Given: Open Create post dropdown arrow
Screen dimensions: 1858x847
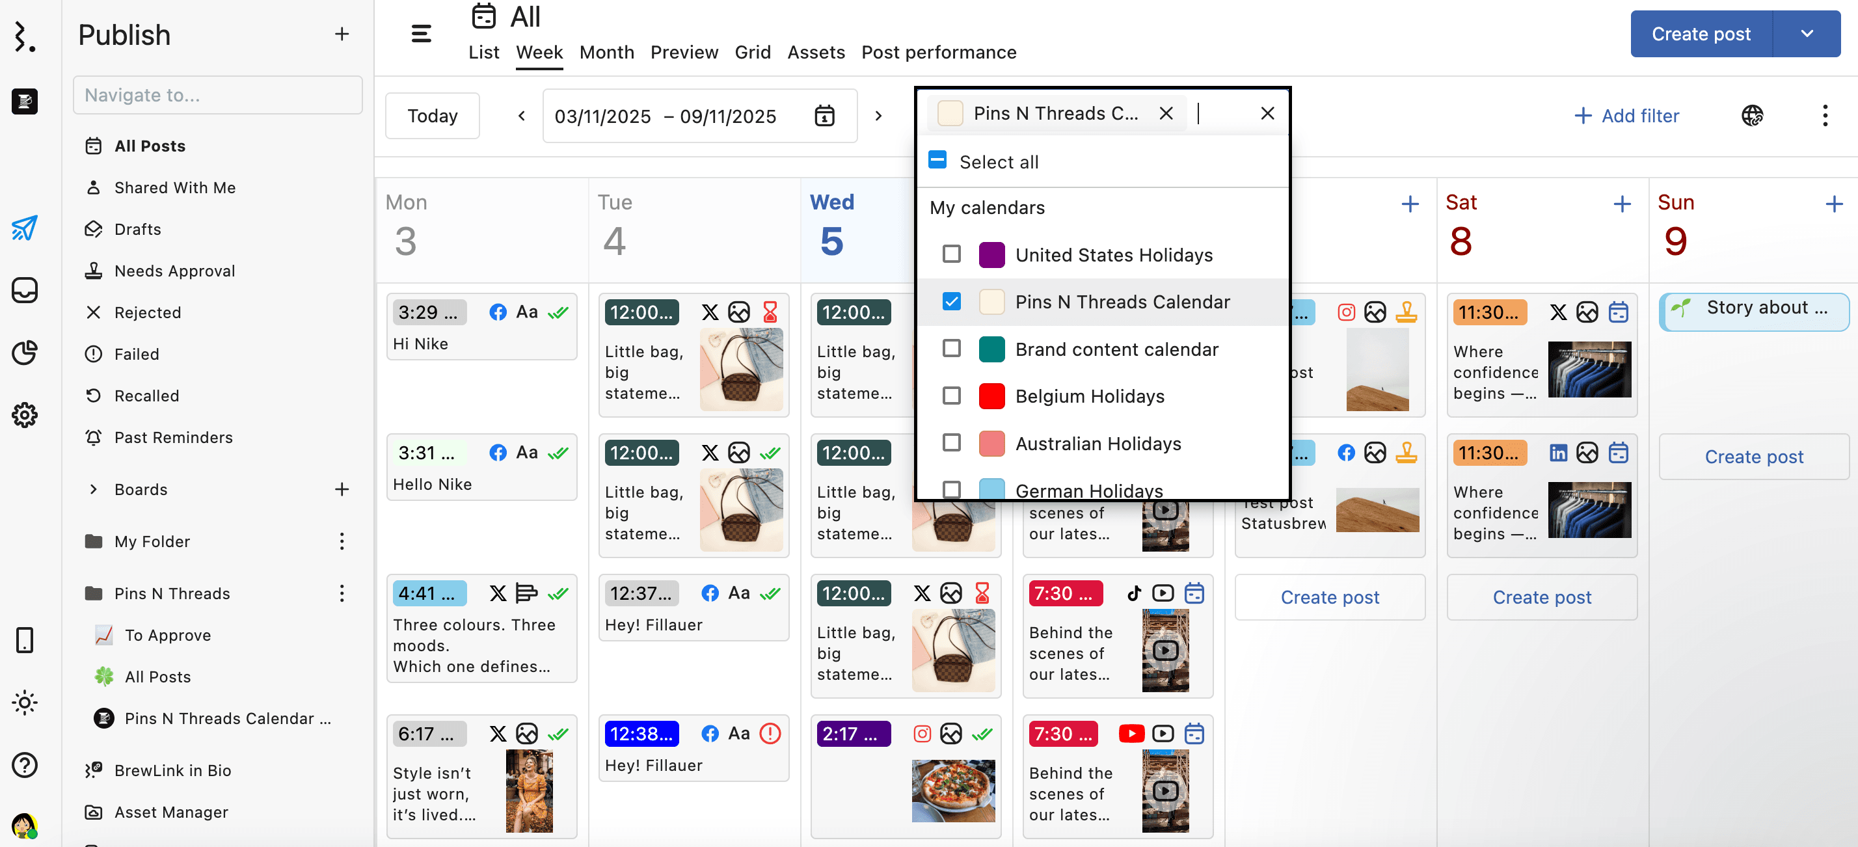Looking at the screenshot, I should (1806, 34).
